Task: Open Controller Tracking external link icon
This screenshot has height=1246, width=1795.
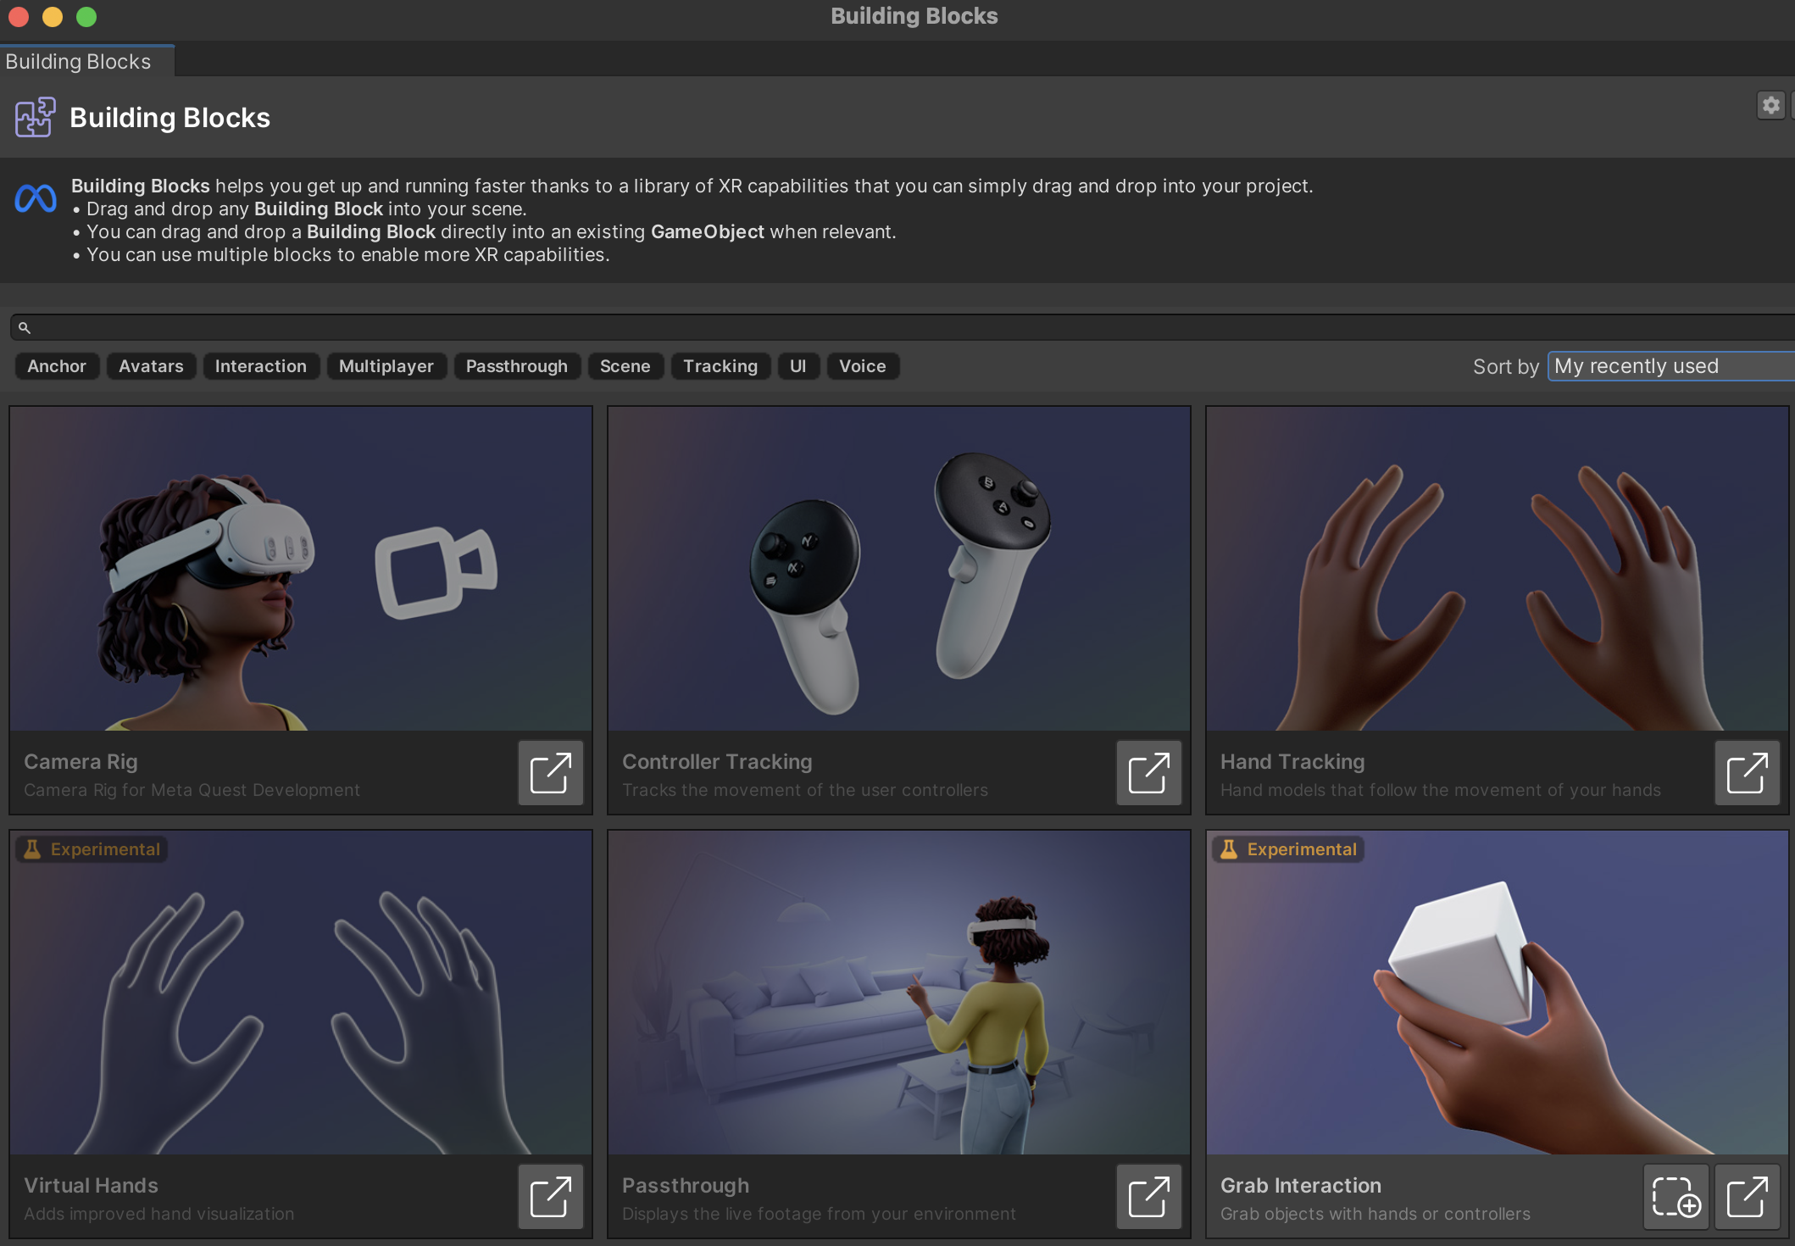Action: tap(1148, 773)
